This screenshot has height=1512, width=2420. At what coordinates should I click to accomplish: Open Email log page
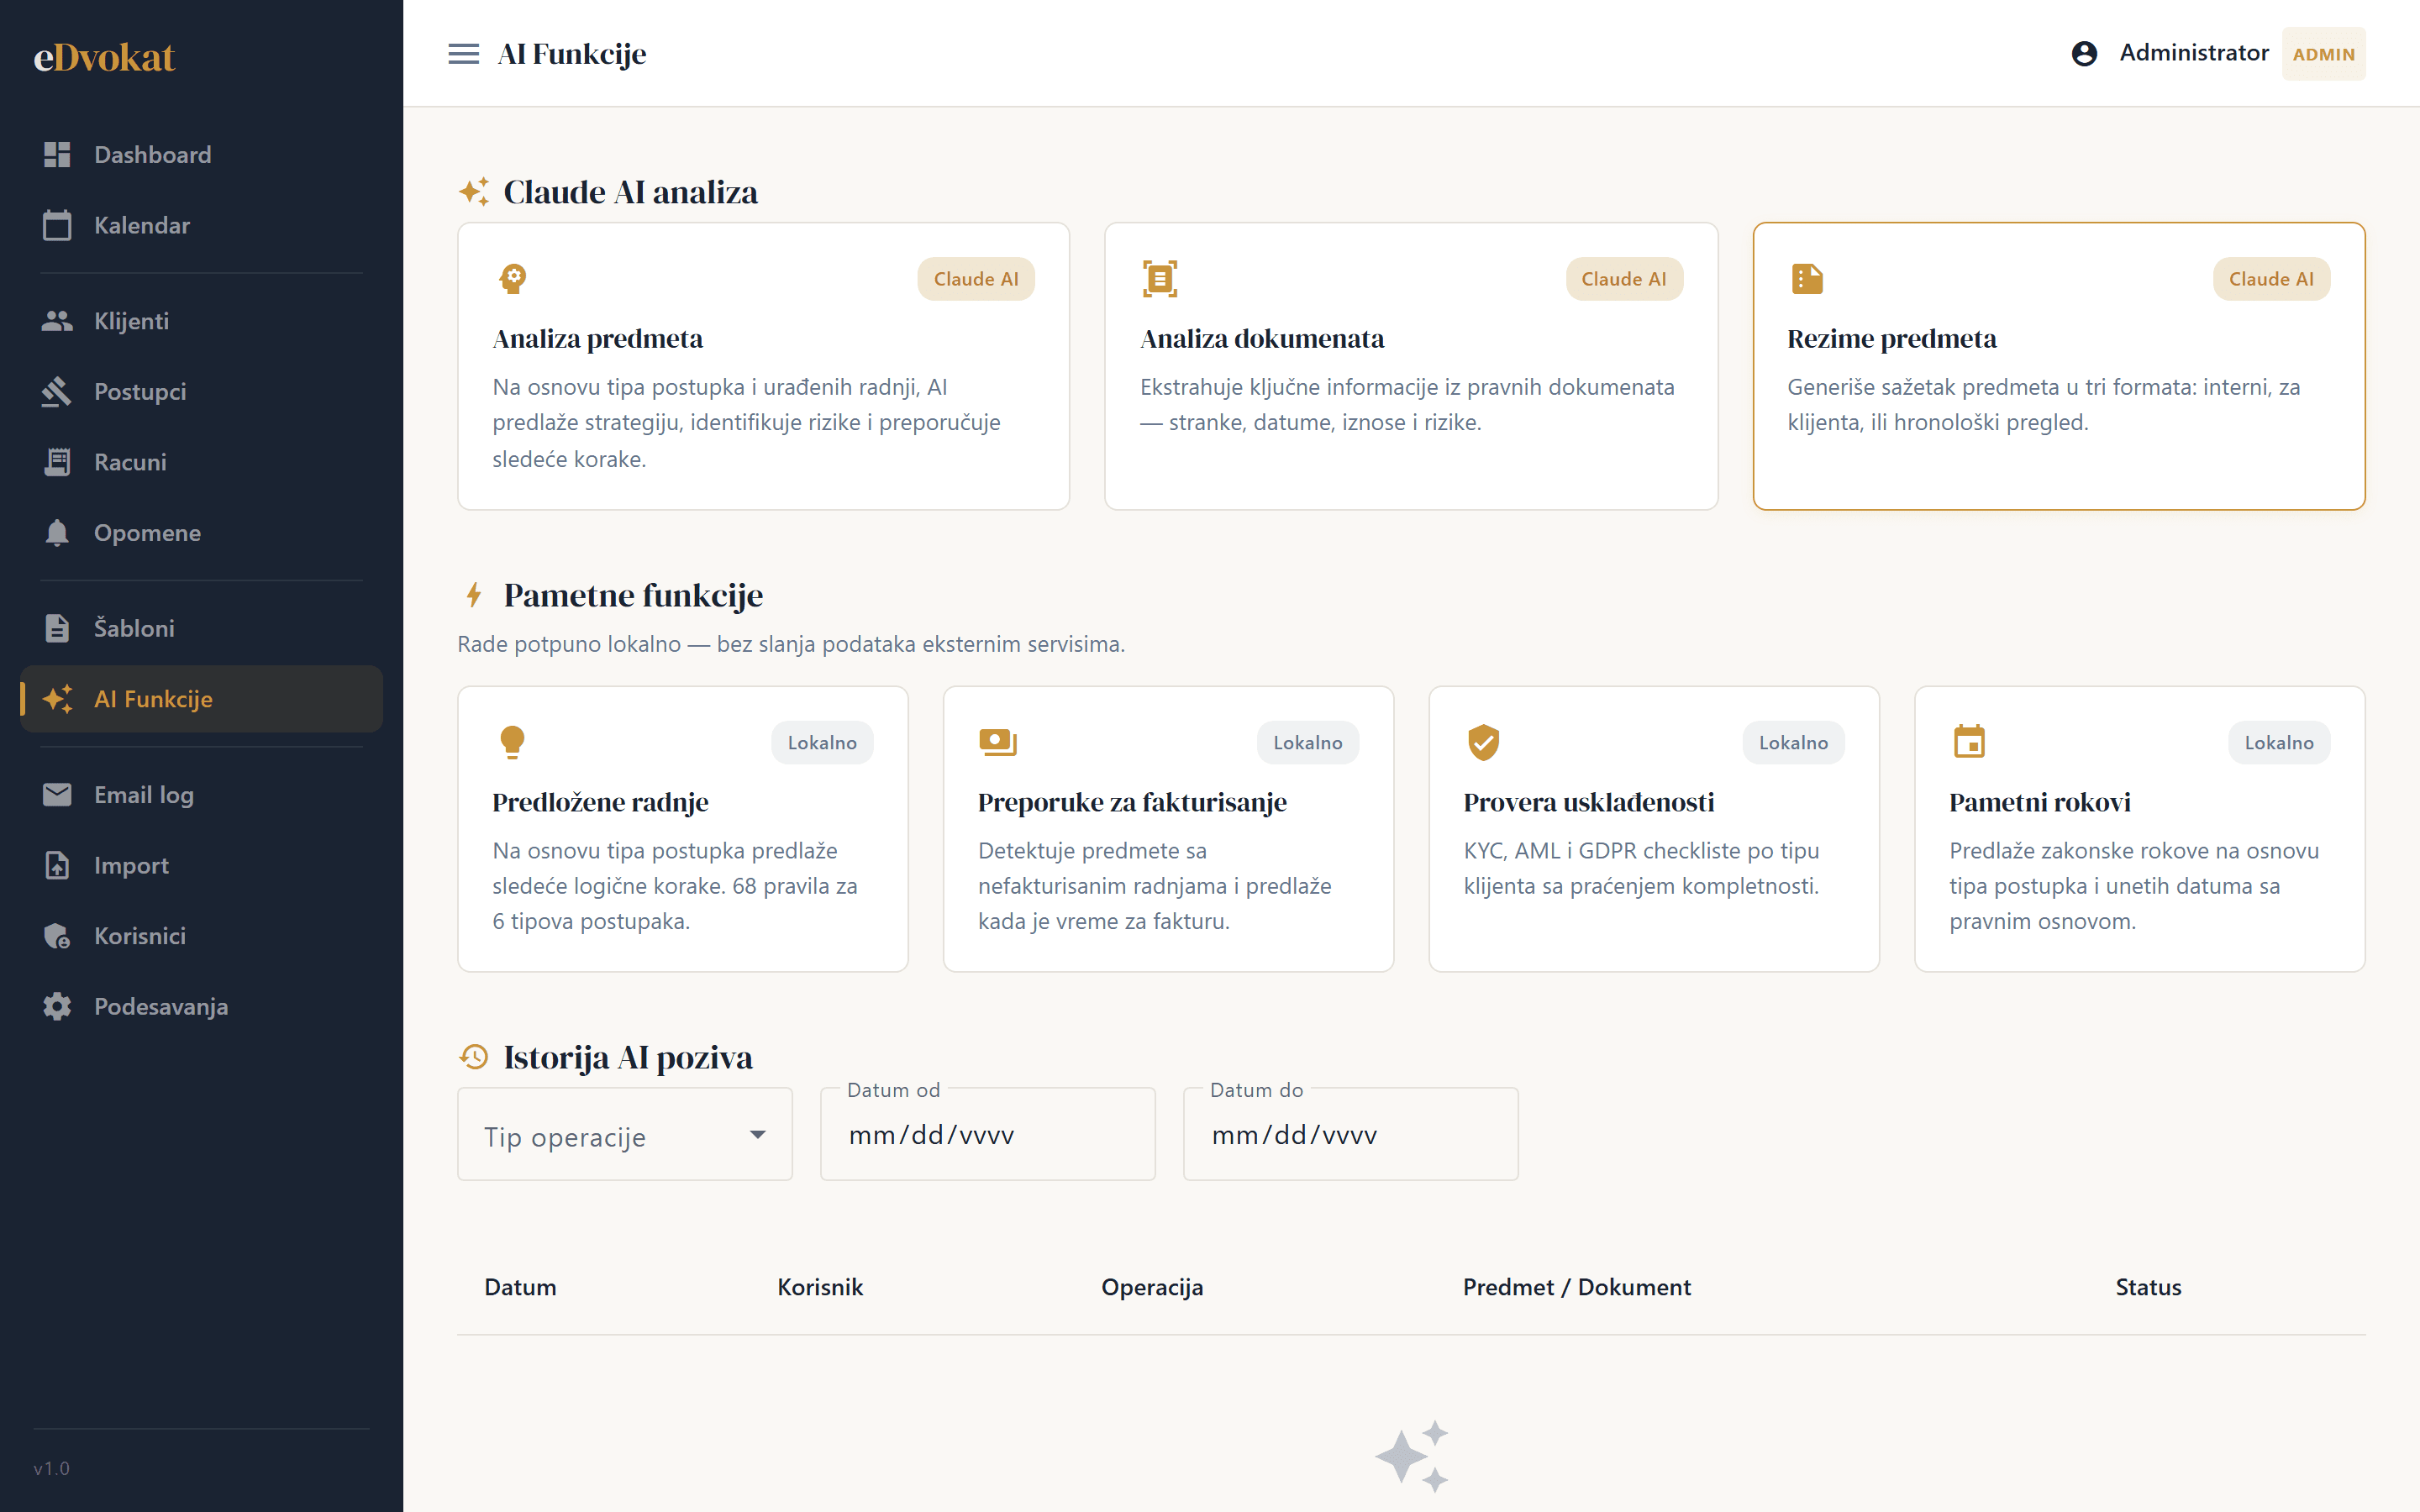201,794
